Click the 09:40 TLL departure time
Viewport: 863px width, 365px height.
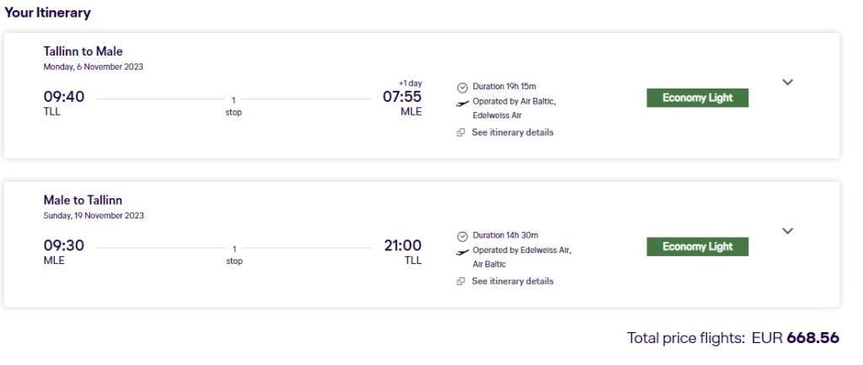pyautogui.click(x=64, y=97)
